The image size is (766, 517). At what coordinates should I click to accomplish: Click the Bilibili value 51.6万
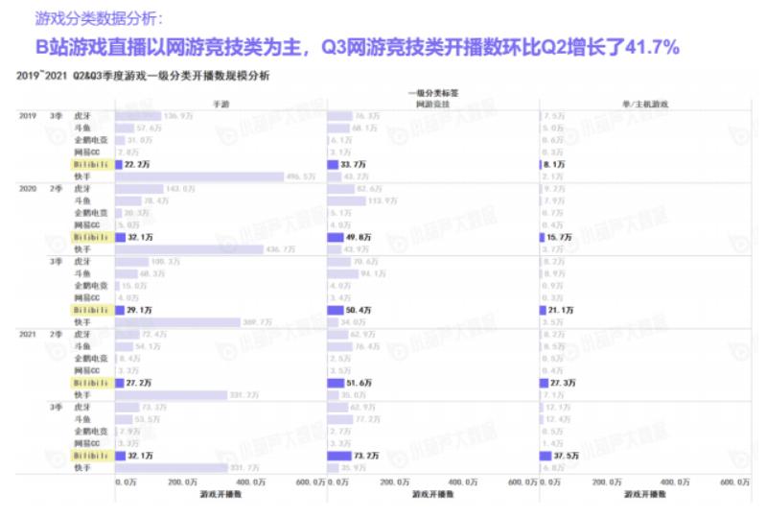pos(360,383)
